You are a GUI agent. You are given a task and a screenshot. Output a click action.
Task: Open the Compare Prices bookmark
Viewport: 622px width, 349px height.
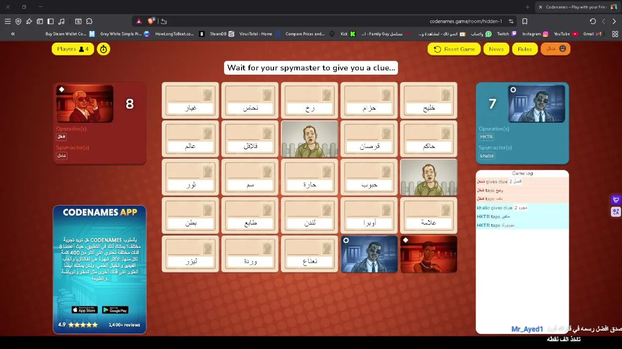pos(310,34)
